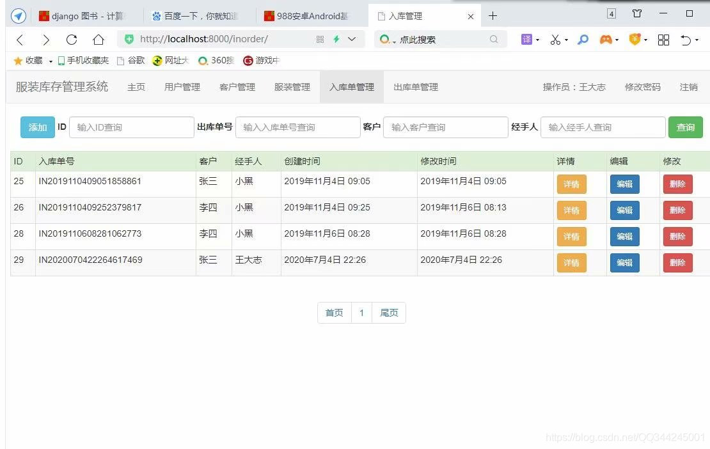Image resolution: width=710 pixels, height=449 pixels.
Task: Click the magnifier search icon in toolbar
Action: [582, 39]
